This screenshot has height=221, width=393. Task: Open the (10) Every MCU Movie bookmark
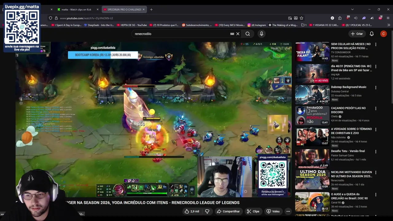230,25
